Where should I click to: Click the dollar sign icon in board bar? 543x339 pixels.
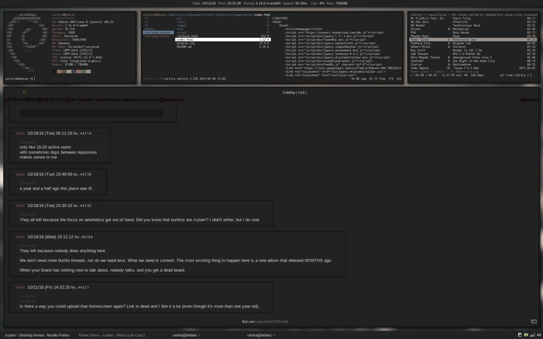[x=58, y=100]
